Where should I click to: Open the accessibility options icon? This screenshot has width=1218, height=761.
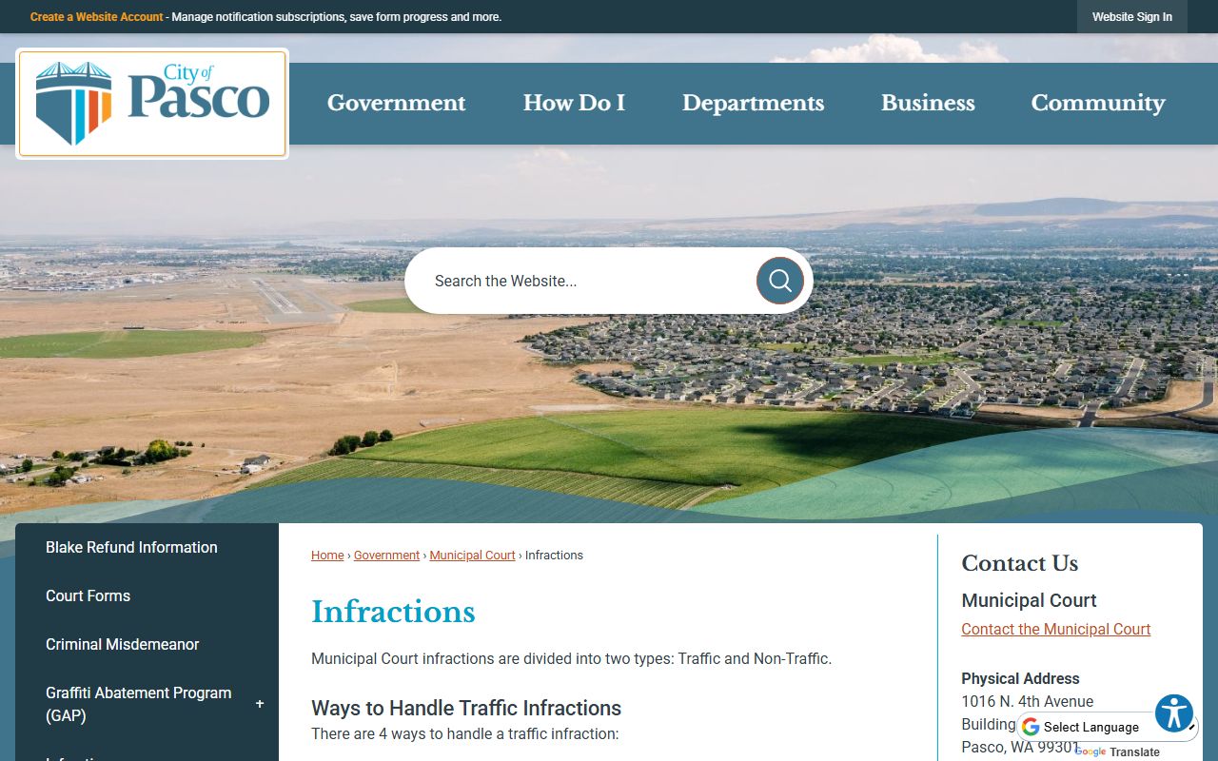[x=1174, y=713]
